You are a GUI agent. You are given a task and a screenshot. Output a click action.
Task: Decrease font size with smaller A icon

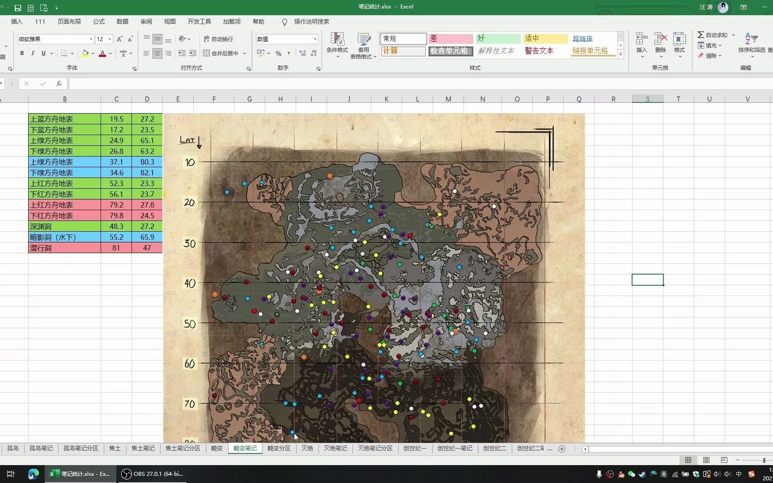point(130,39)
